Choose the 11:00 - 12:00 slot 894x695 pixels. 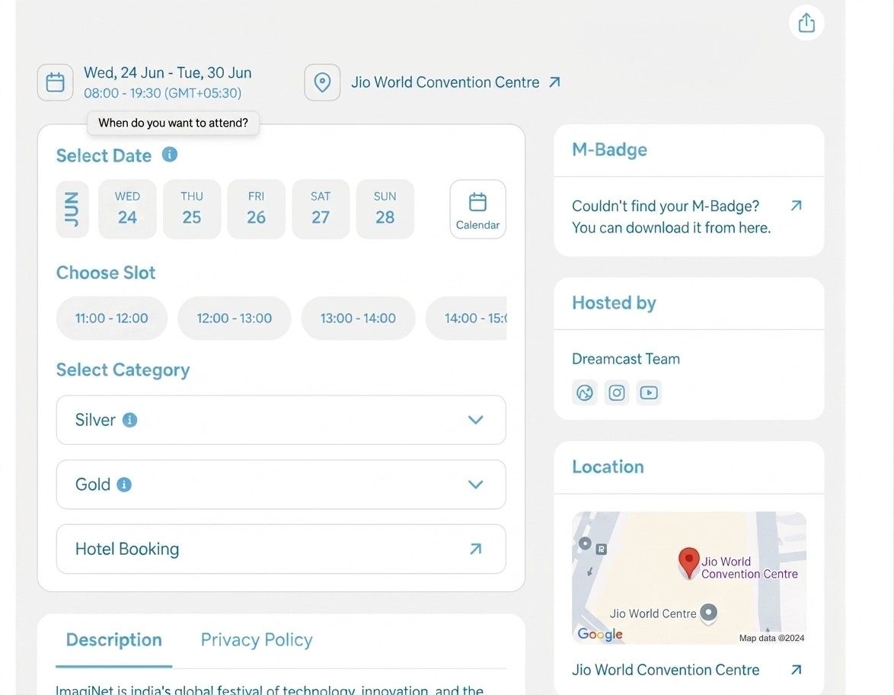(112, 319)
